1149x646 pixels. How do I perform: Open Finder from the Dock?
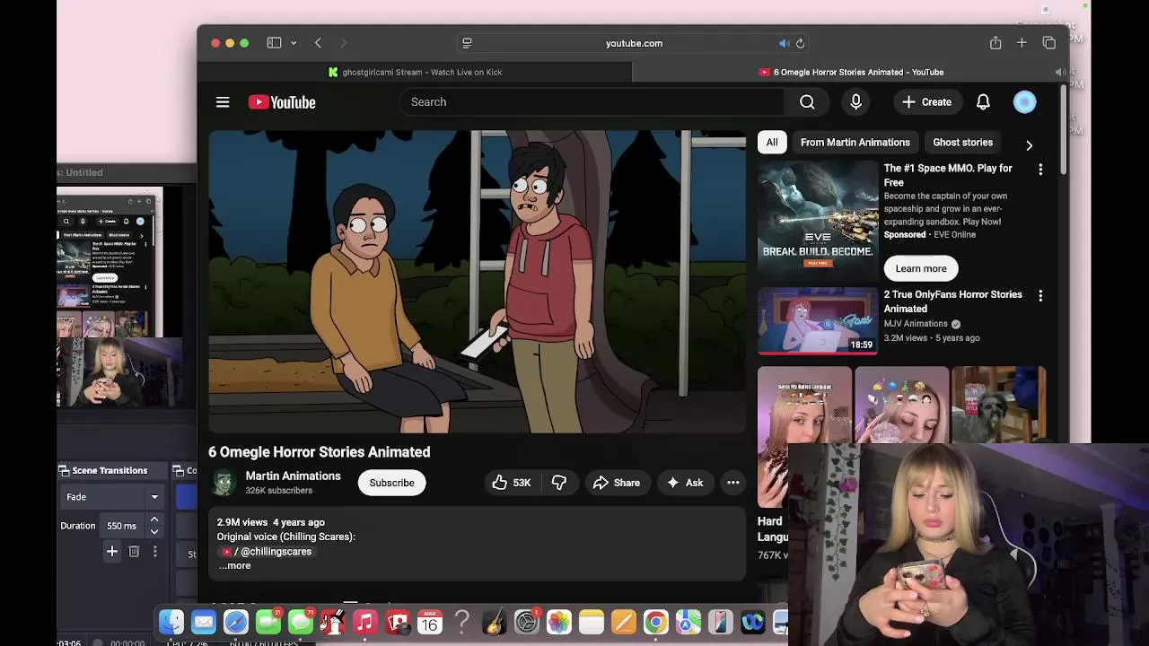(x=171, y=622)
